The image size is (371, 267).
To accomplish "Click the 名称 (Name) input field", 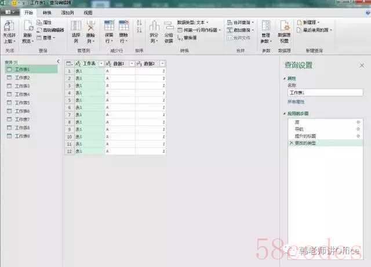I will coord(325,92).
